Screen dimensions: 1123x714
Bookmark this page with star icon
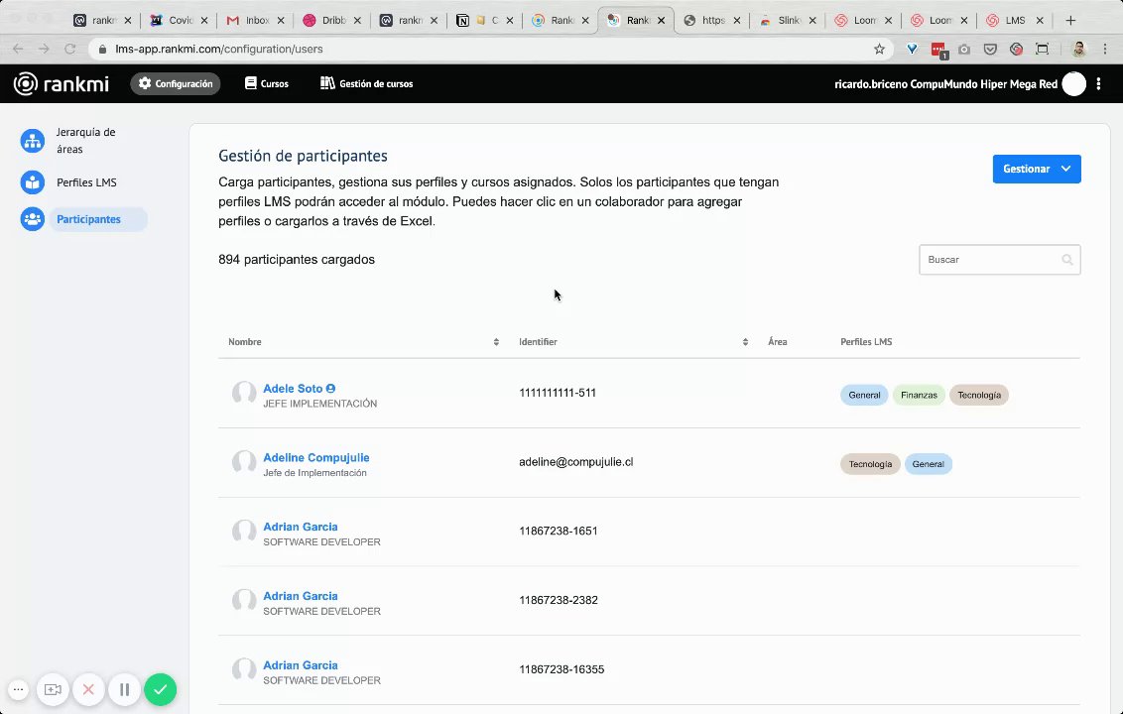pyautogui.click(x=879, y=49)
